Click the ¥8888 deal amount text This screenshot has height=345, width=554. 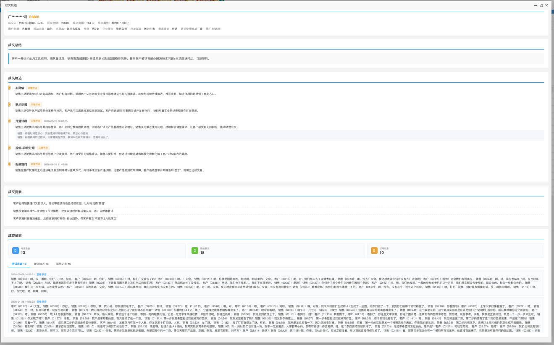point(34,16)
